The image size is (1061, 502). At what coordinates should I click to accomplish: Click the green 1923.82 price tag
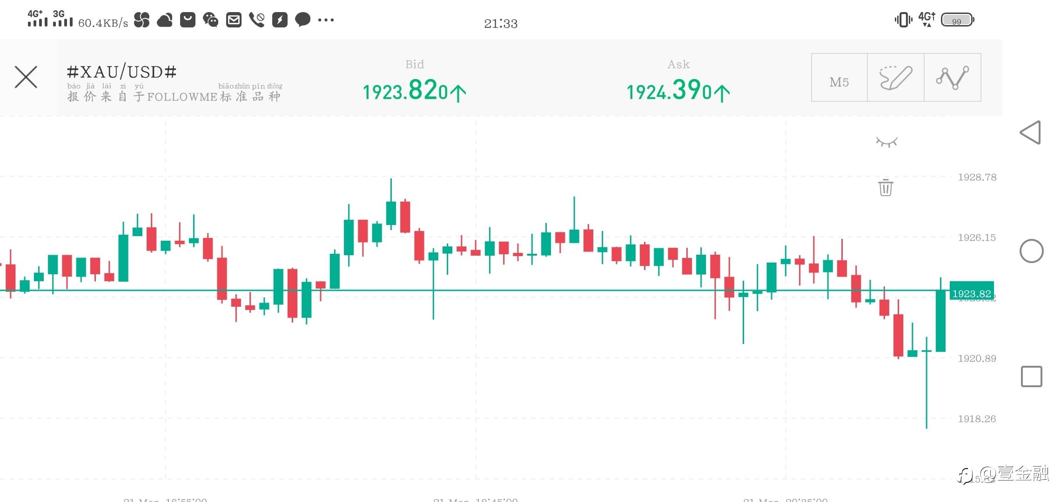[x=972, y=293]
